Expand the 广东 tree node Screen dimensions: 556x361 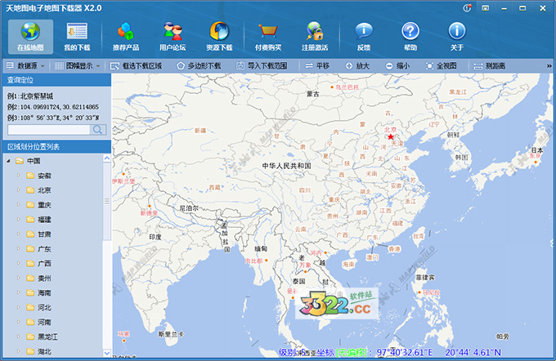click(x=19, y=248)
